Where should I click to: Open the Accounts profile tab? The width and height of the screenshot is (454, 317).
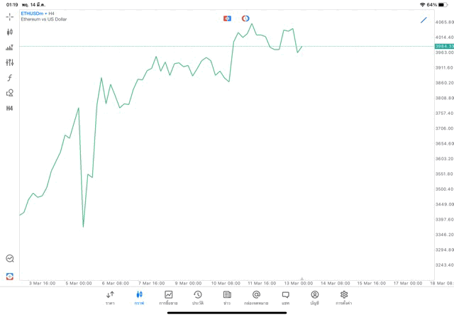(314, 297)
